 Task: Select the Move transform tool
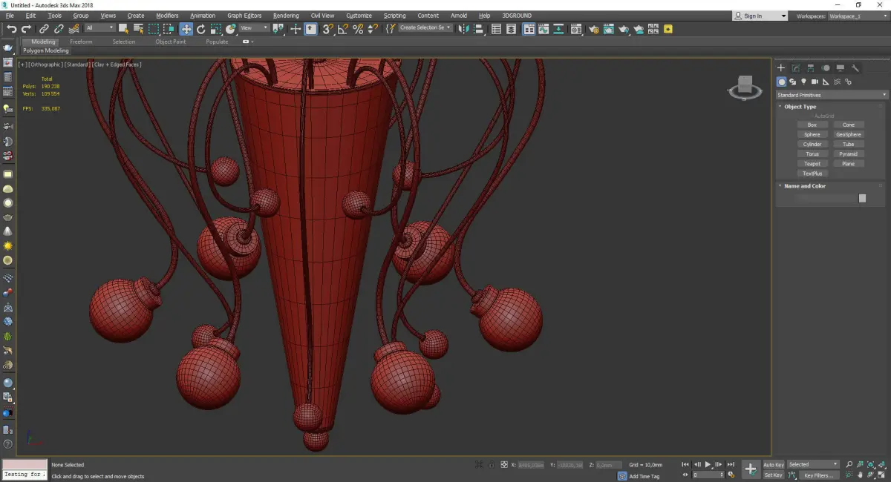pyautogui.click(x=186, y=29)
